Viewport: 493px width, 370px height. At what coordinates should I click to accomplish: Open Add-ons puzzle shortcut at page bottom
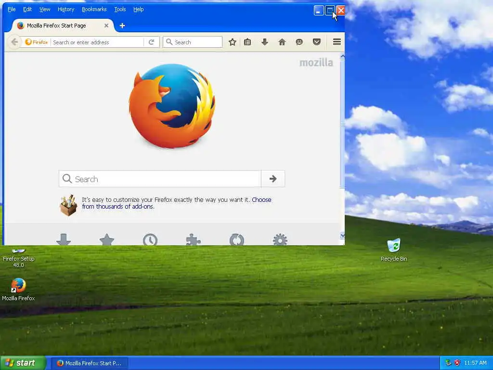click(194, 239)
